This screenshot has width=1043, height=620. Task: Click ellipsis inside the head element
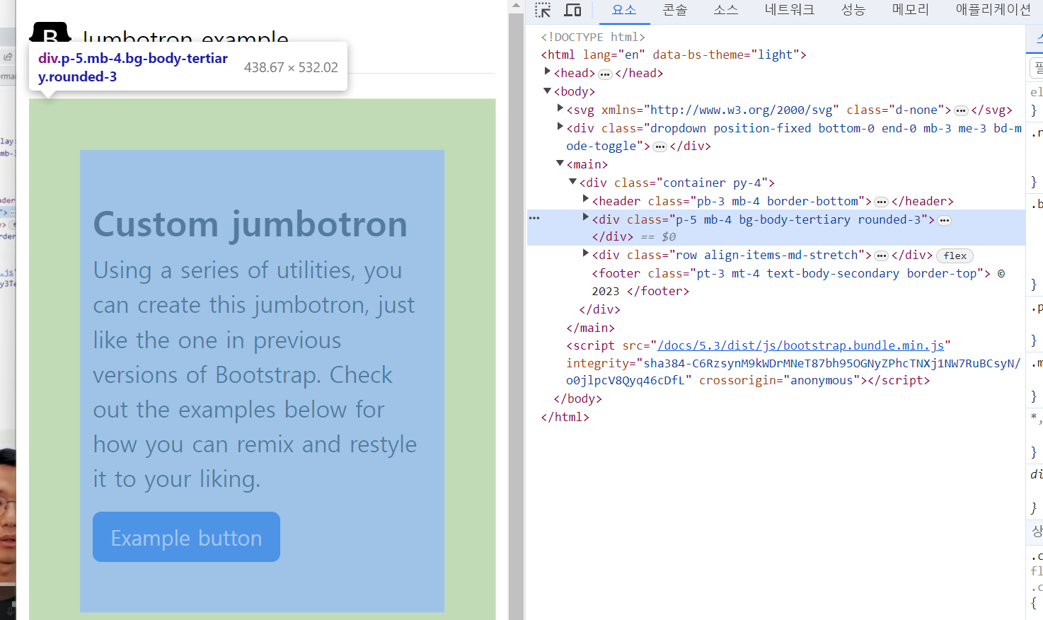click(605, 74)
